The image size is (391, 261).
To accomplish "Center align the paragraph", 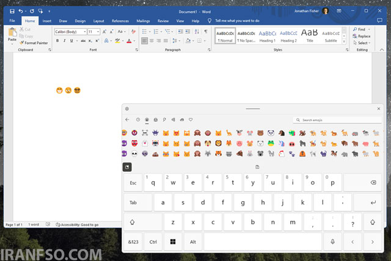I will click(x=152, y=41).
